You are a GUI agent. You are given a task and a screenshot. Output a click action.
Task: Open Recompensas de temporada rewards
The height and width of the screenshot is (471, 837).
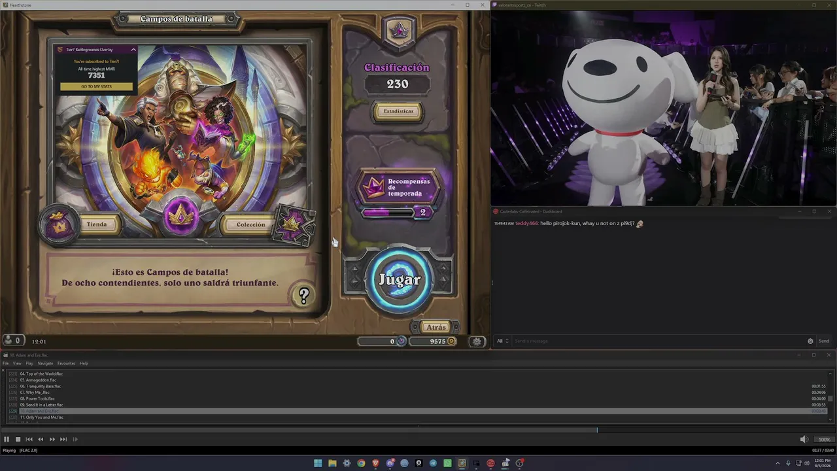pos(399,188)
